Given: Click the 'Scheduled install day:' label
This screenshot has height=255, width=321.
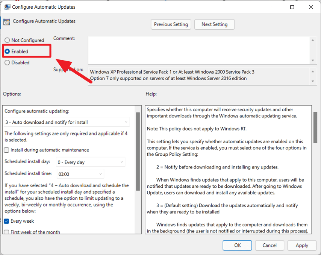Looking at the screenshot, I should tap(27, 162).
